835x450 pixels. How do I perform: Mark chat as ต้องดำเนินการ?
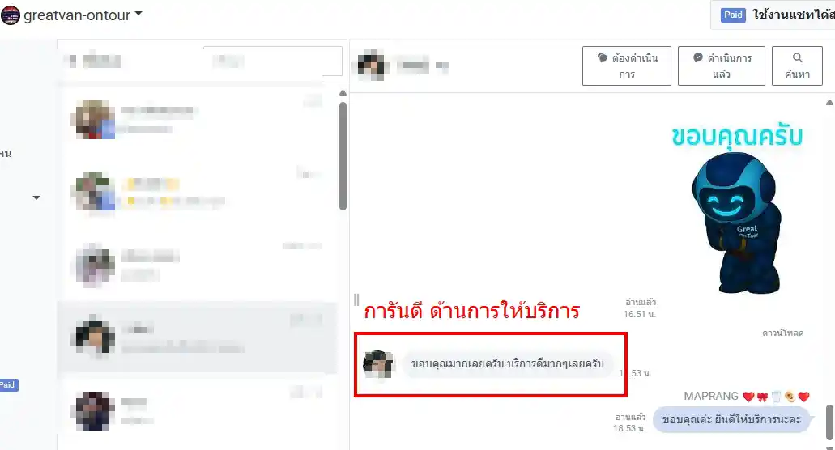point(626,66)
